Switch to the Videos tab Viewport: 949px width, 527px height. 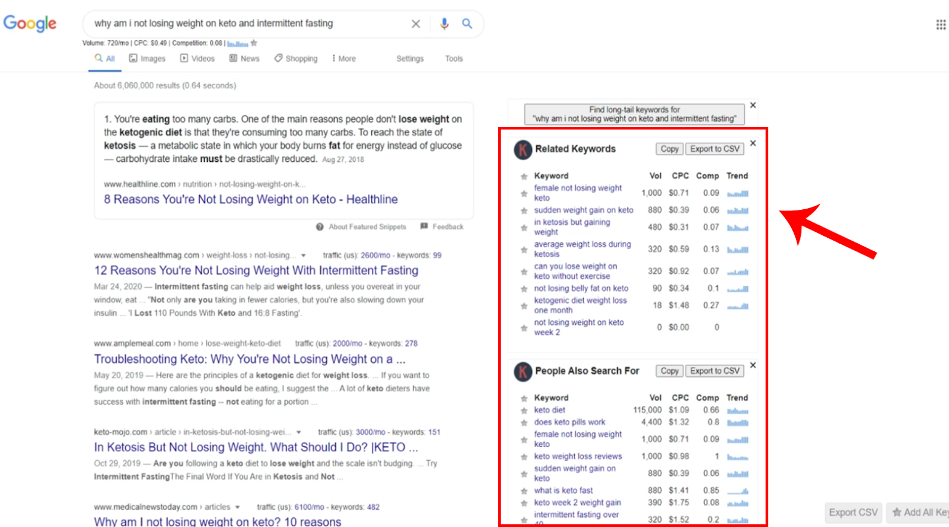[198, 59]
